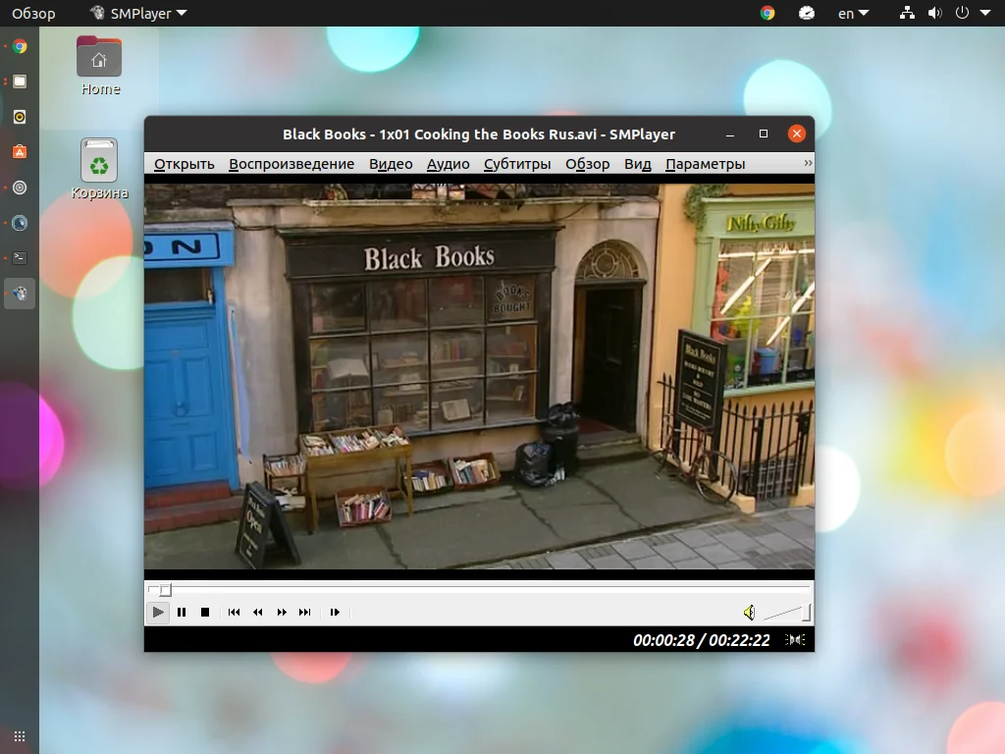Mute audio via the speaker icon
The width and height of the screenshot is (1005, 754).
pos(749,613)
